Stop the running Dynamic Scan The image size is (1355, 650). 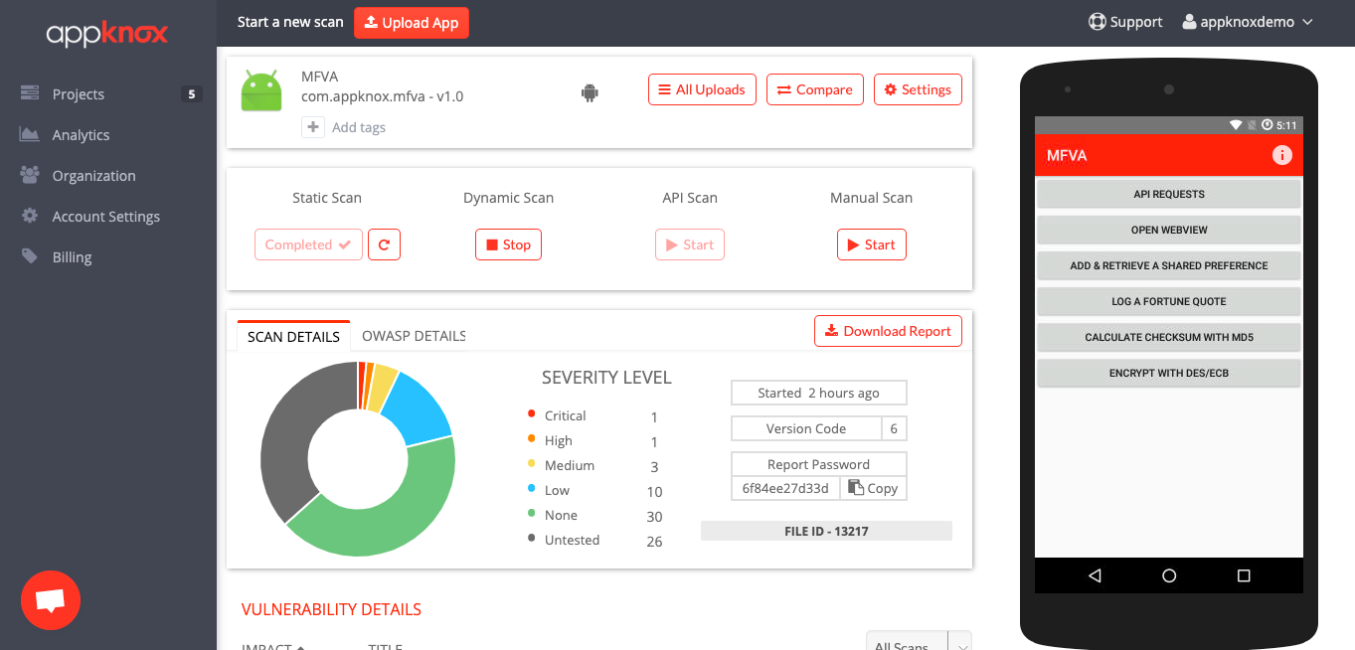pos(508,244)
